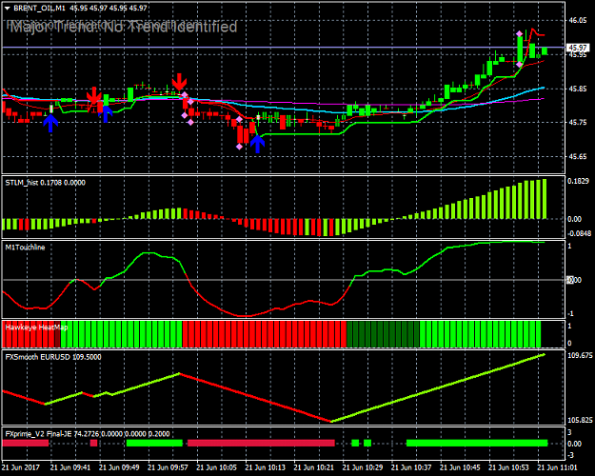Select the leftmost red sell arrow
The width and height of the screenshot is (595, 476).
[x=93, y=95]
